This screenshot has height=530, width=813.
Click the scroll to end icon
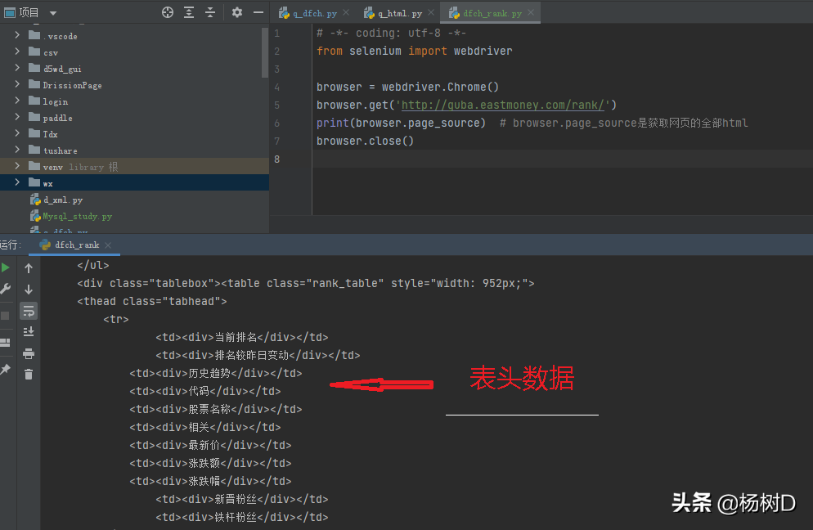[29, 331]
